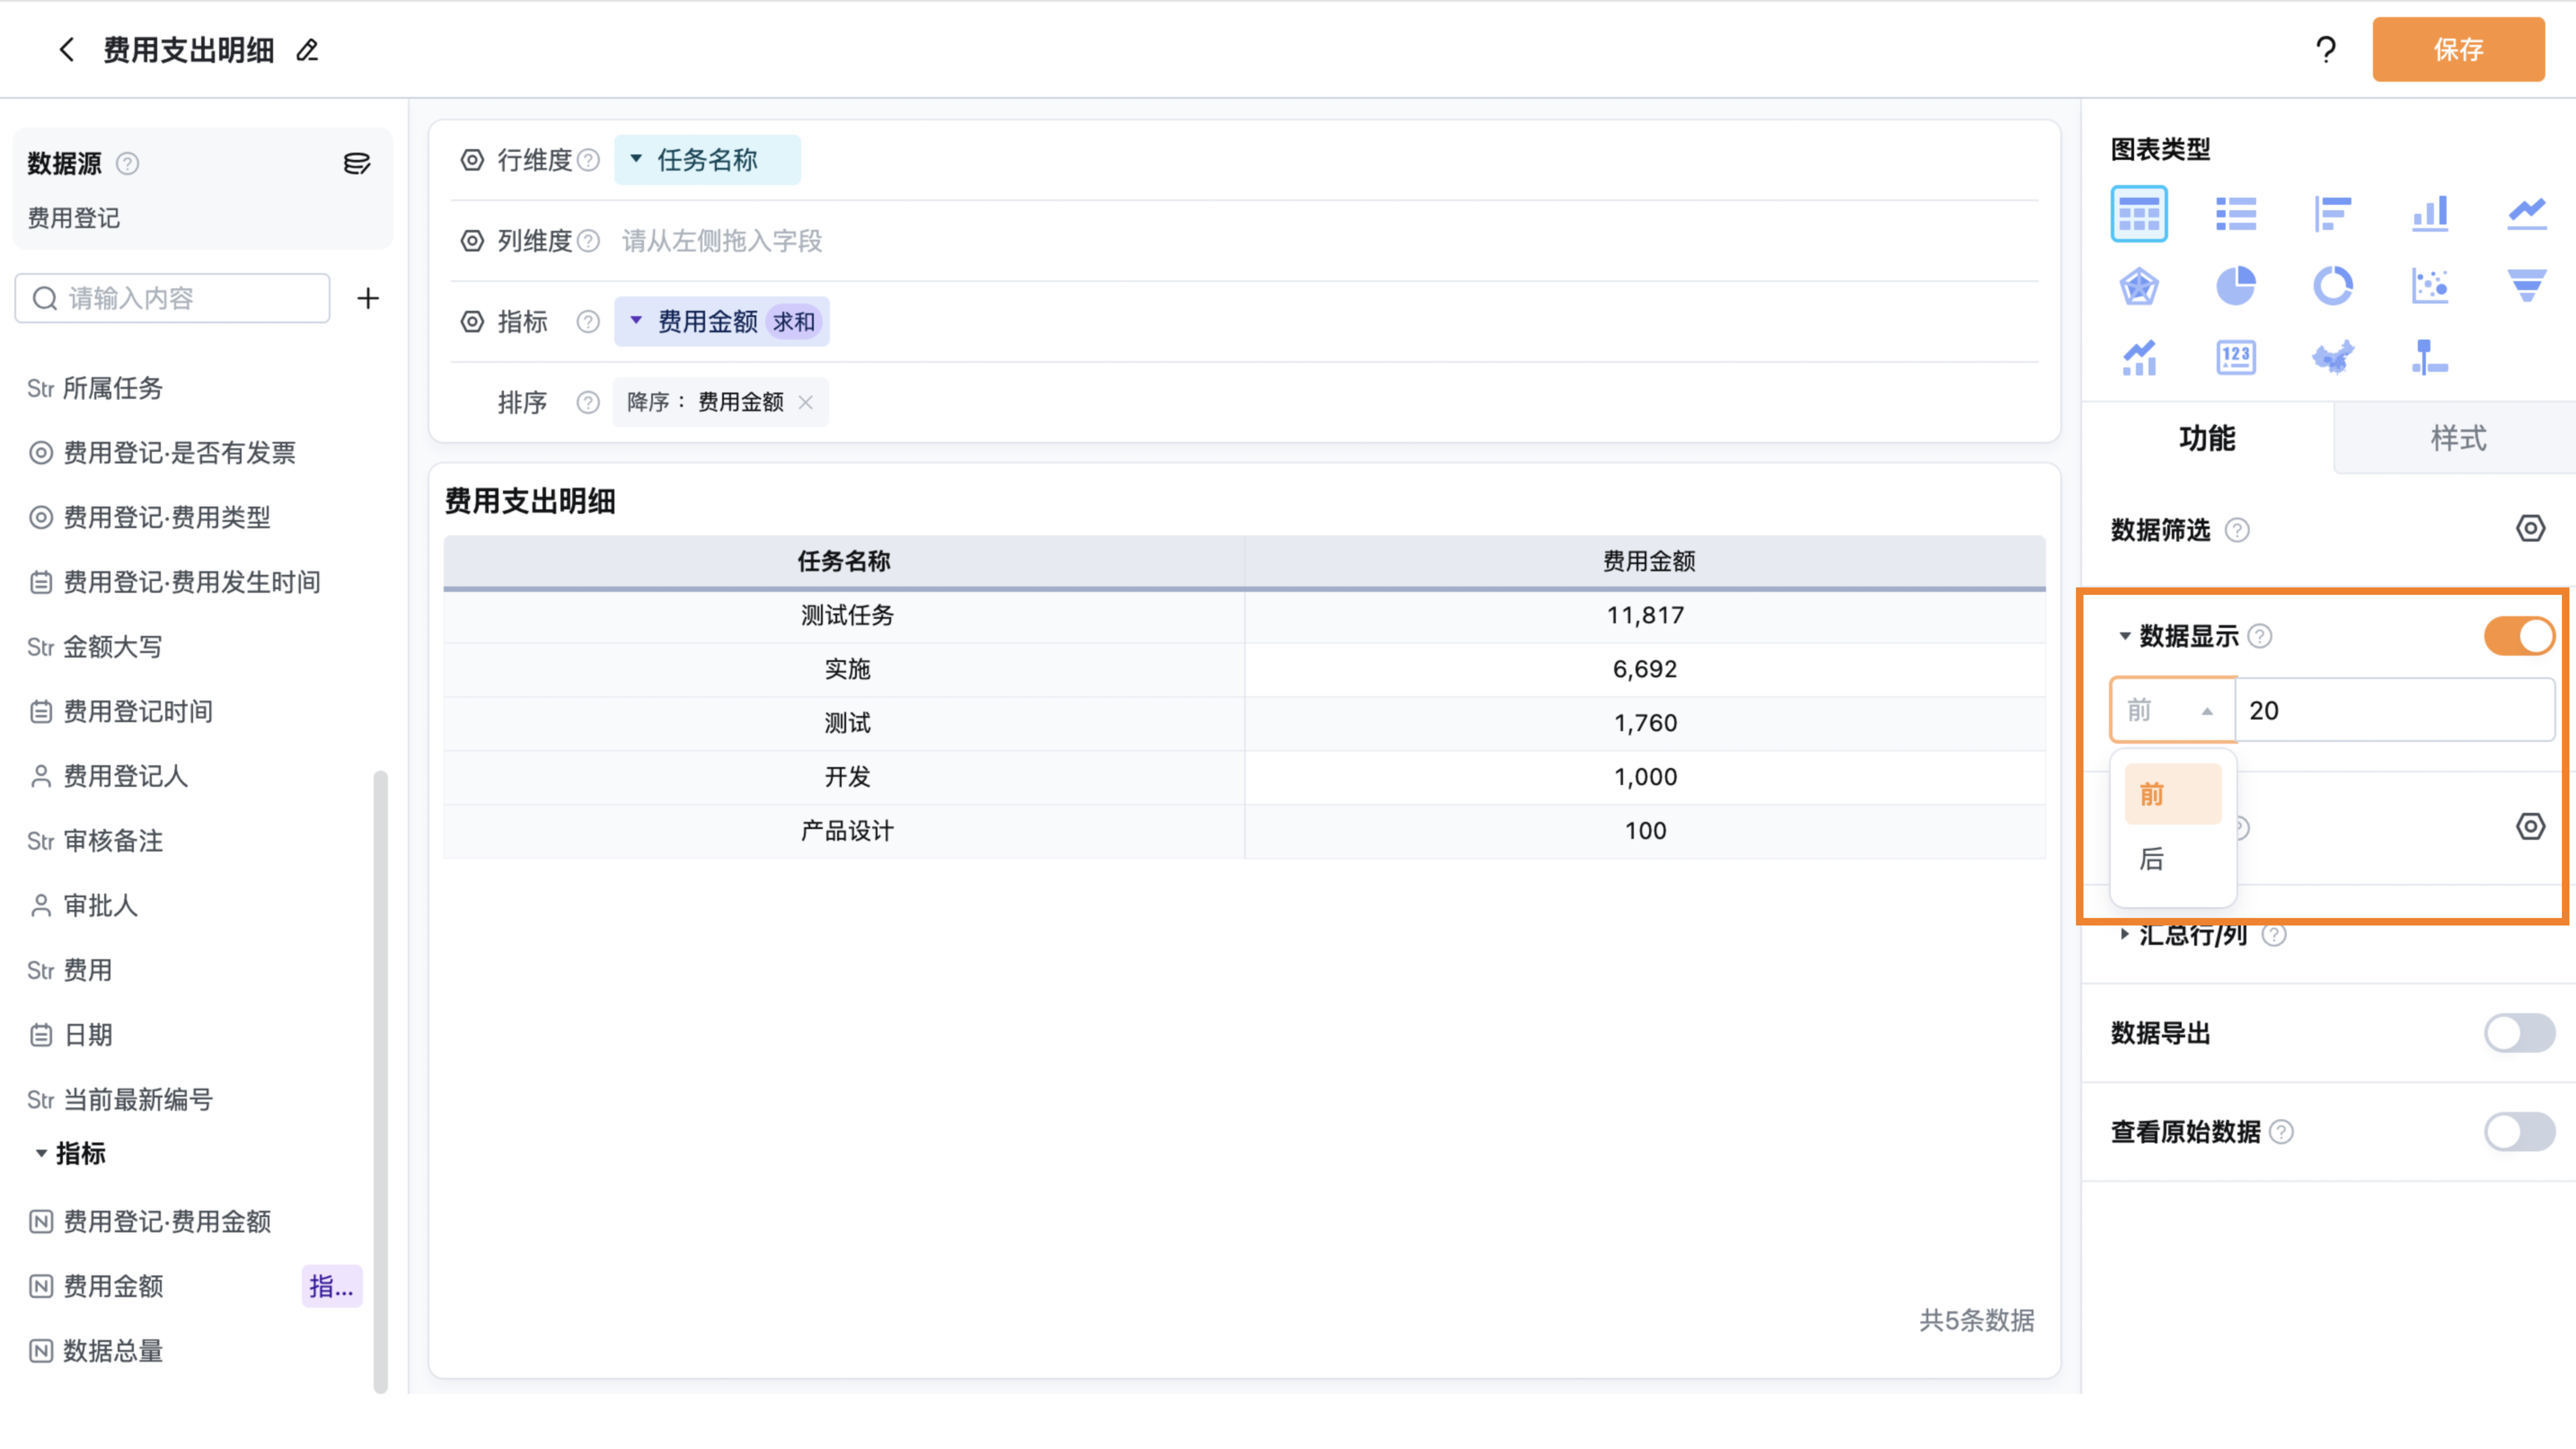Open the 费用金额 metric dropdown arrow
The height and width of the screenshot is (1449, 2576).
(x=636, y=321)
